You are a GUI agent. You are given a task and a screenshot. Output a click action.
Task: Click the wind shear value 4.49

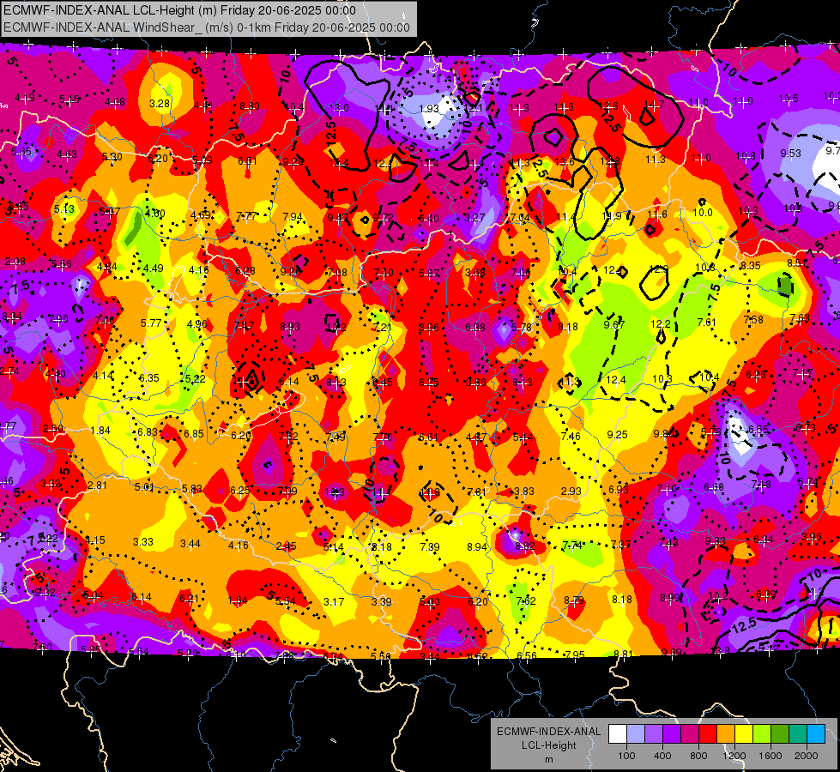[154, 268]
